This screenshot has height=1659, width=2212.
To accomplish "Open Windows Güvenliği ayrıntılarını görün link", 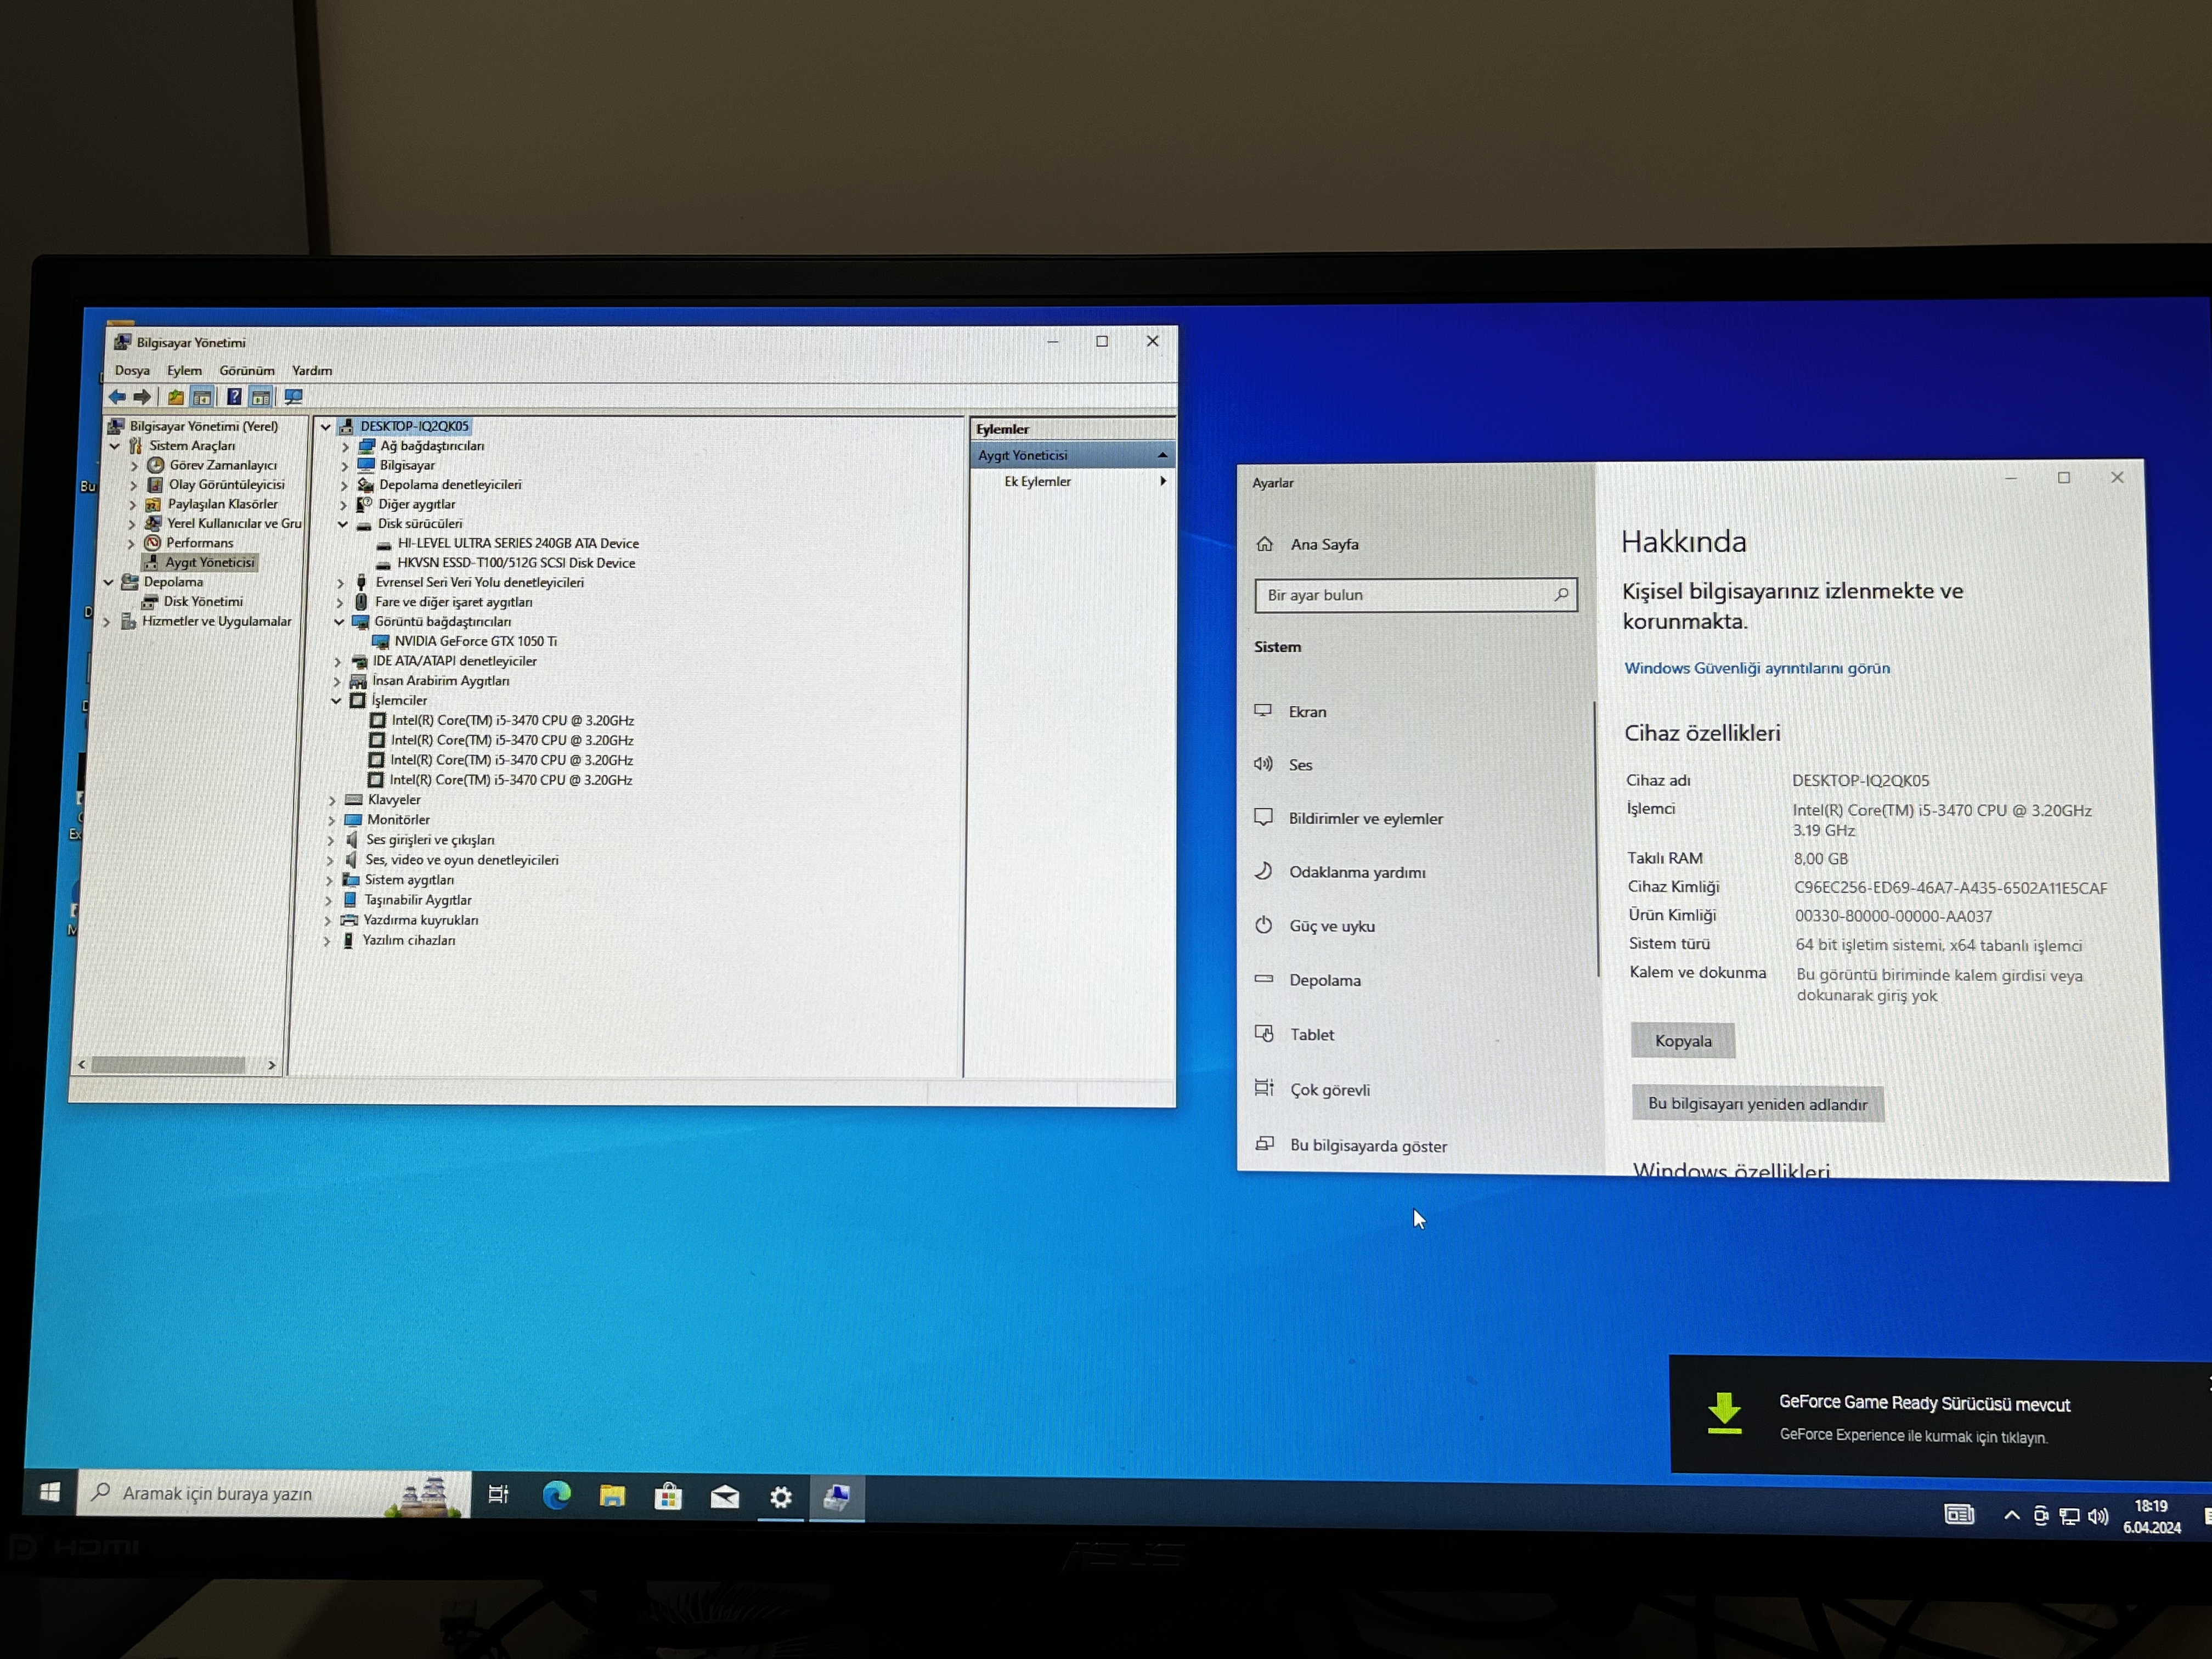I will point(1756,668).
